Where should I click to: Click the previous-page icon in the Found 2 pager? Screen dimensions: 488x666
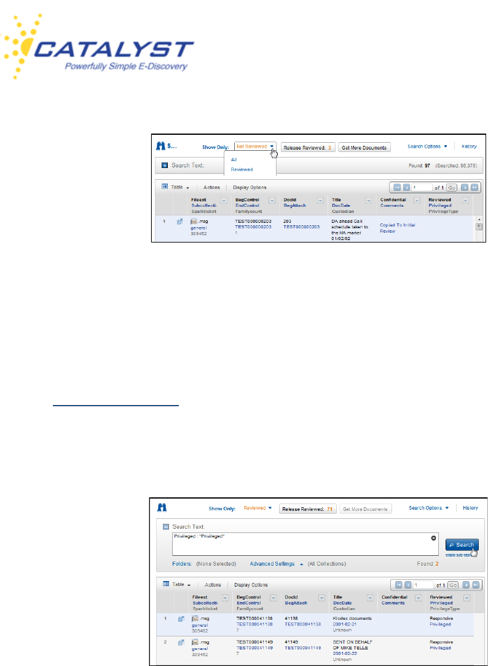[408, 585]
